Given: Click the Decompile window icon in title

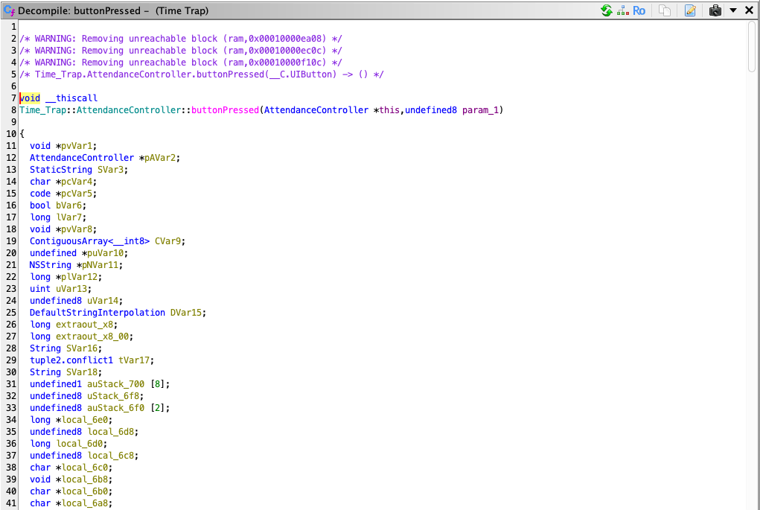Looking at the screenshot, I should point(9,10).
